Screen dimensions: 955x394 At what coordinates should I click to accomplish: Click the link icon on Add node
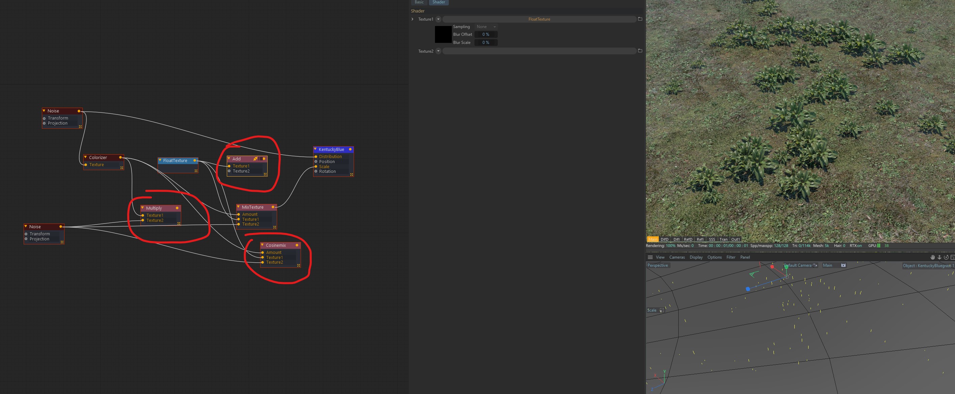point(255,159)
